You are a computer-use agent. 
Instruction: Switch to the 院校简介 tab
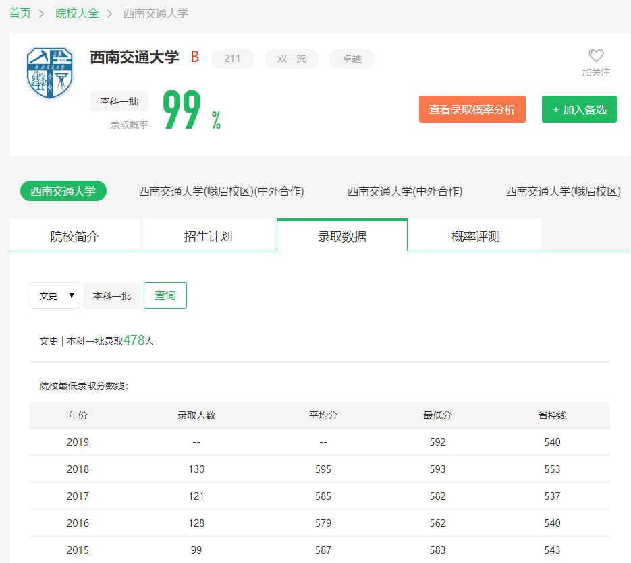tap(74, 236)
